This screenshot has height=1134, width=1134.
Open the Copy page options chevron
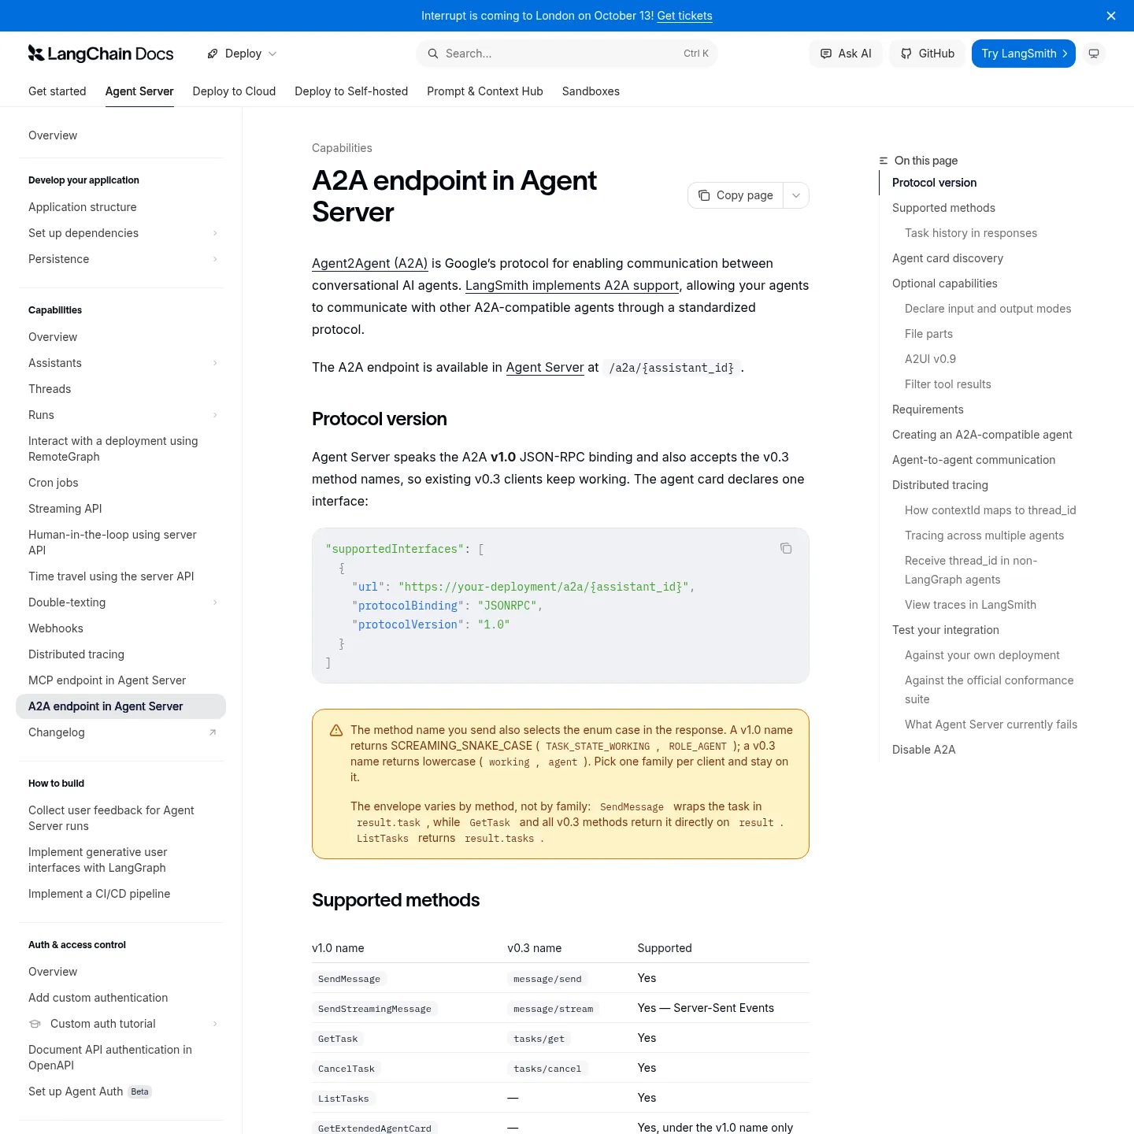[x=796, y=195]
